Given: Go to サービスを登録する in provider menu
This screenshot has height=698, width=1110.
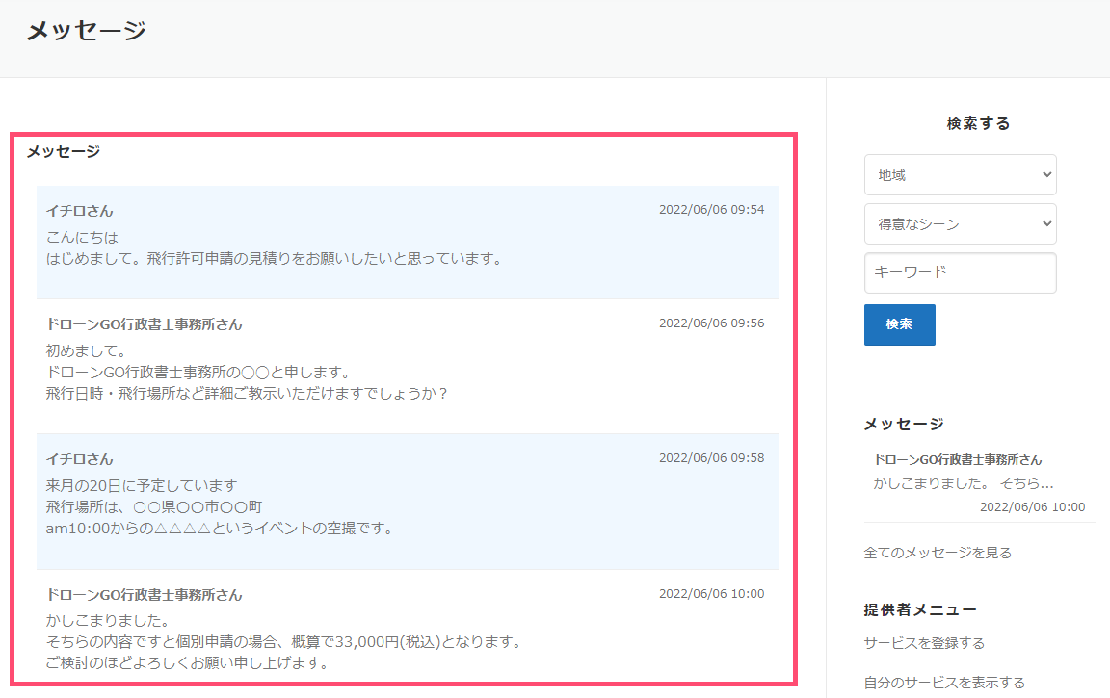Looking at the screenshot, I should (924, 643).
